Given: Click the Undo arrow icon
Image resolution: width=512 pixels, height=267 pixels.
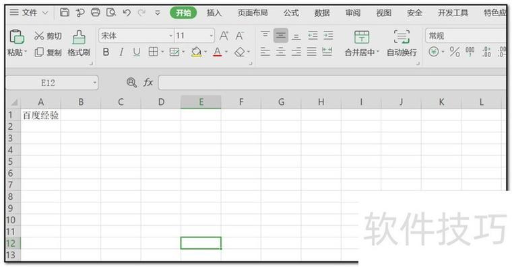Looking at the screenshot, I should coord(127,13).
